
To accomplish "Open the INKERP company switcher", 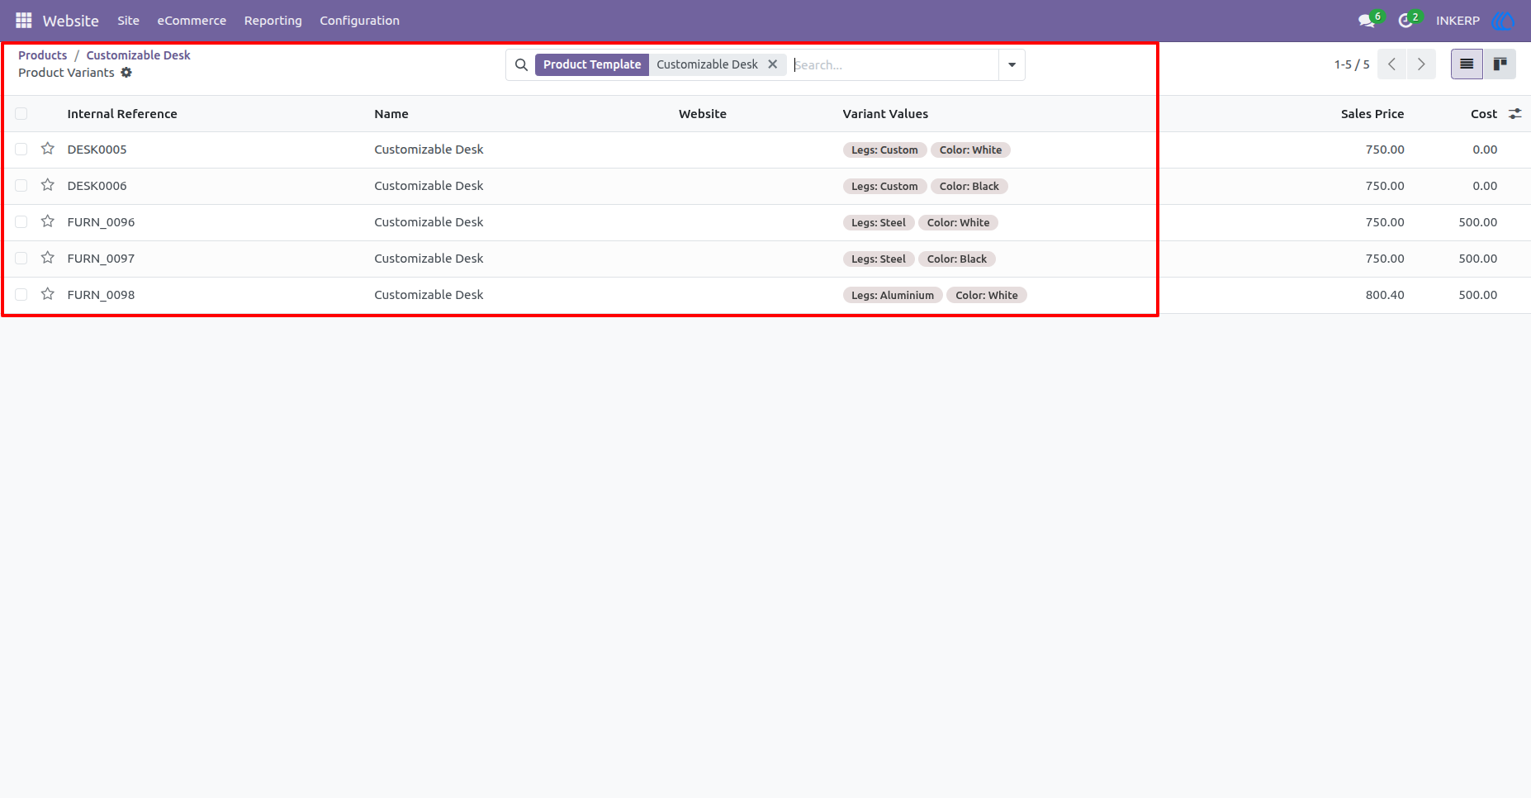I will [1458, 21].
